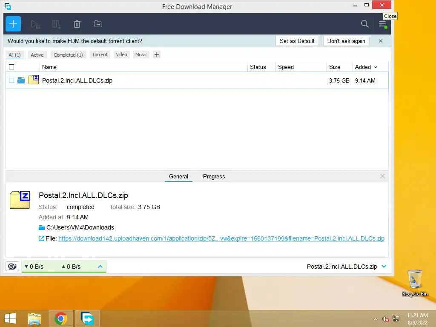Viewport: 436px width, 327px height.
Task: Click the external link icon next to File
Action: pyautogui.click(x=41, y=238)
